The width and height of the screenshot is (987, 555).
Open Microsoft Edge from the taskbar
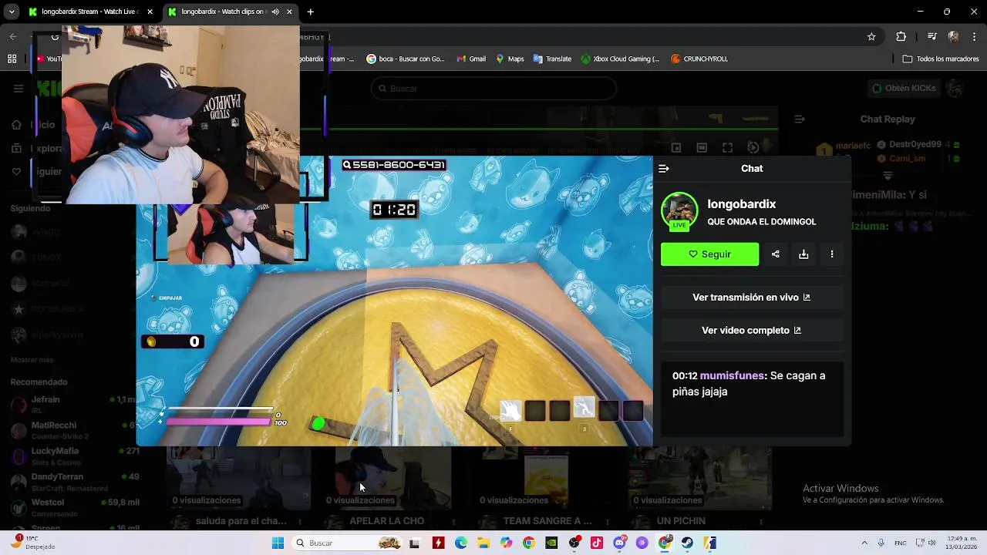(x=461, y=543)
